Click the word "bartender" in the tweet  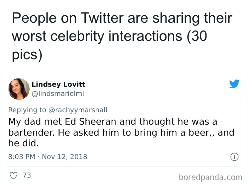coord(30,132)
